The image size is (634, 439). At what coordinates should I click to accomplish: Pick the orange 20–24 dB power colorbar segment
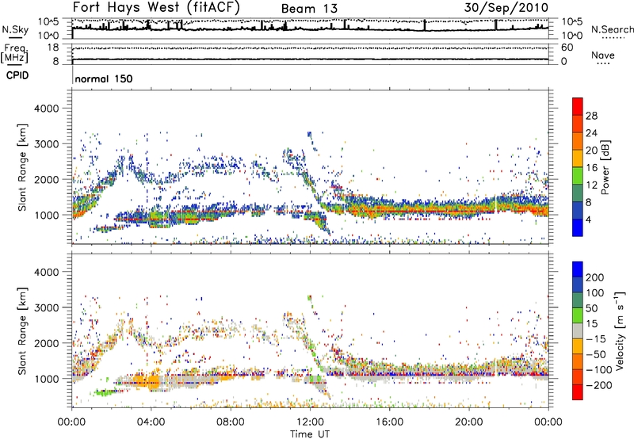pyautogui.click(x=578, y=141)
